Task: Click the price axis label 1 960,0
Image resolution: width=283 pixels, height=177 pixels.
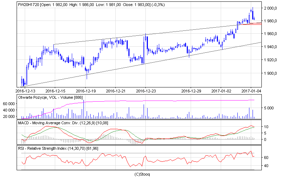Action: (270, 34)
